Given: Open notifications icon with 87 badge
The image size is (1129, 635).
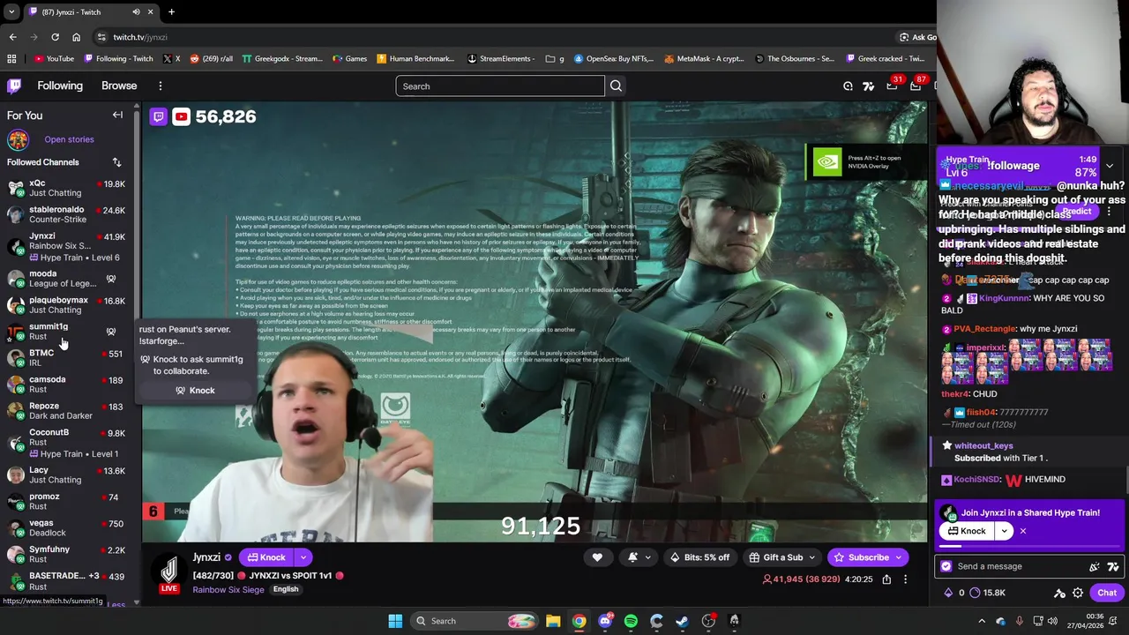Looking at the screenshot, I should [x=916, y=86].
